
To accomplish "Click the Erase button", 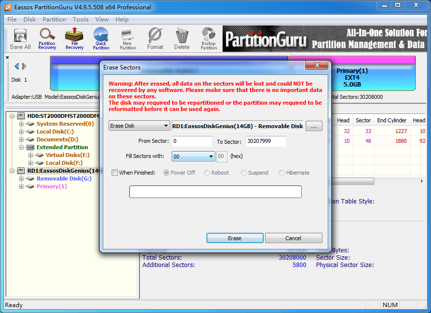I will [235, 238].
